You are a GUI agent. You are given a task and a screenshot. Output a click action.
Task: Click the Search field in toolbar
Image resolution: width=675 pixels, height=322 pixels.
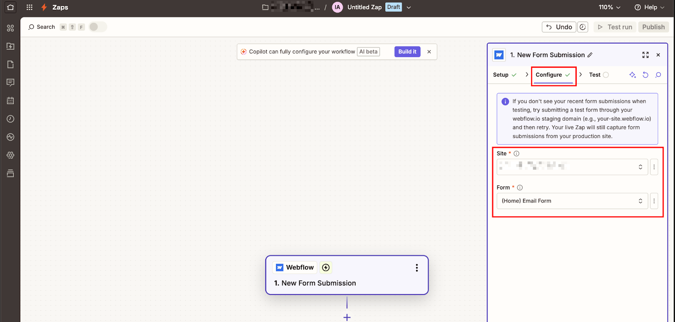point(42,27)
